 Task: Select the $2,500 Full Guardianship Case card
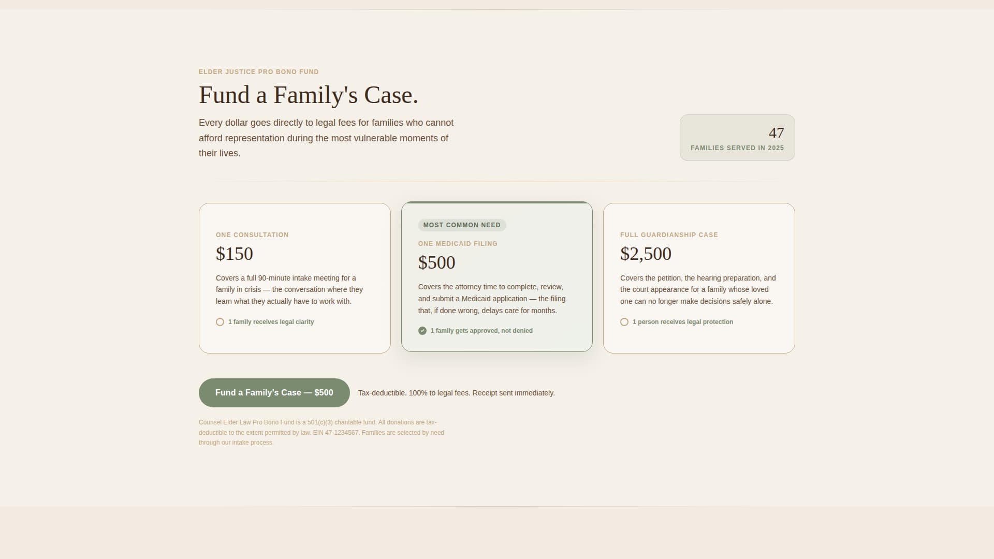699,278
